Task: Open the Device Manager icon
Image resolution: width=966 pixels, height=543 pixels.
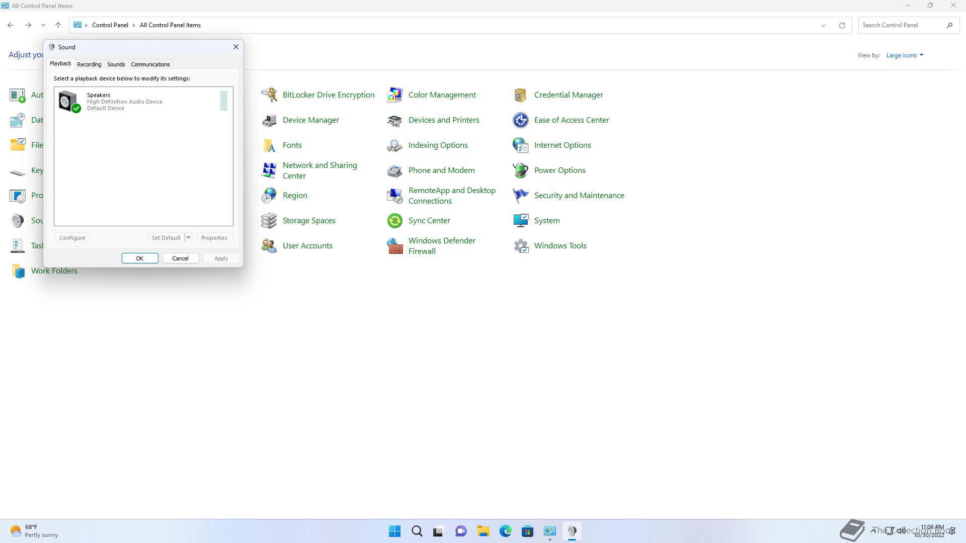Action: pos(269,120)
